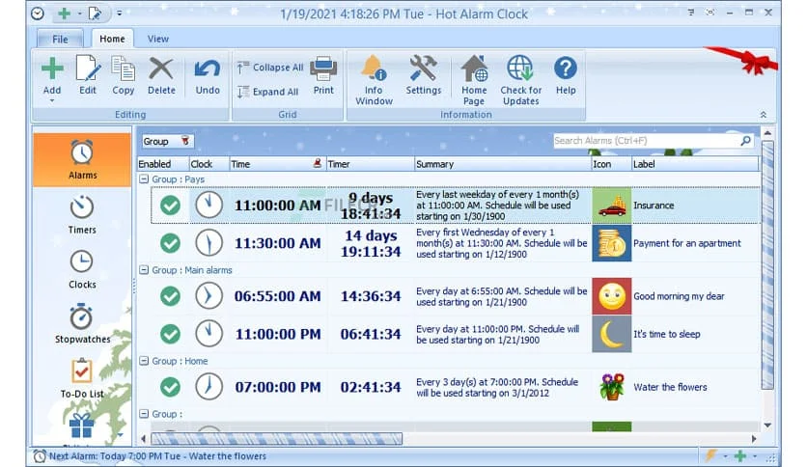Disable the Insurance alarm checkmark
Viewport: 807px width, 467px height.
coord(170,206)
